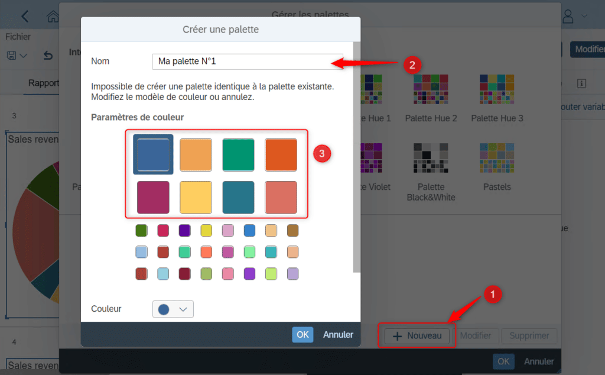The image size is (605, 375).
Task: Select the large teal swatch
Action: click(239, 198)
